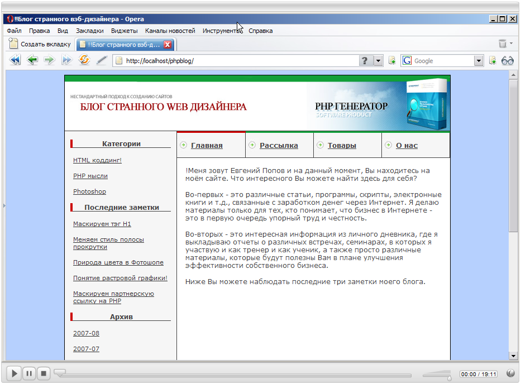Click the green arrow icon beside О нас
Viewport: 521px width, 384px height.
(x=388, y=145)
